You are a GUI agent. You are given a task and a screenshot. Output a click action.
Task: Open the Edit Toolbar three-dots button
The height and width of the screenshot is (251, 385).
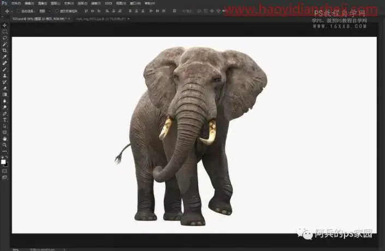(x=4, y=151)
